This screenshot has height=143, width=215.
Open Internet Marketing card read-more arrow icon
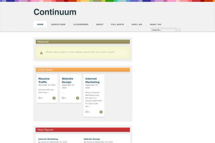click(101, 112)
